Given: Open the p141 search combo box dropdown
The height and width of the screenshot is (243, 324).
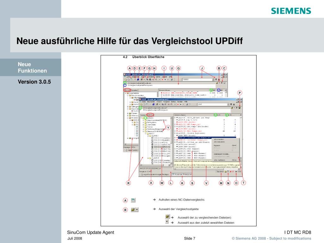Looking at the screenshot, I should 228,104.
